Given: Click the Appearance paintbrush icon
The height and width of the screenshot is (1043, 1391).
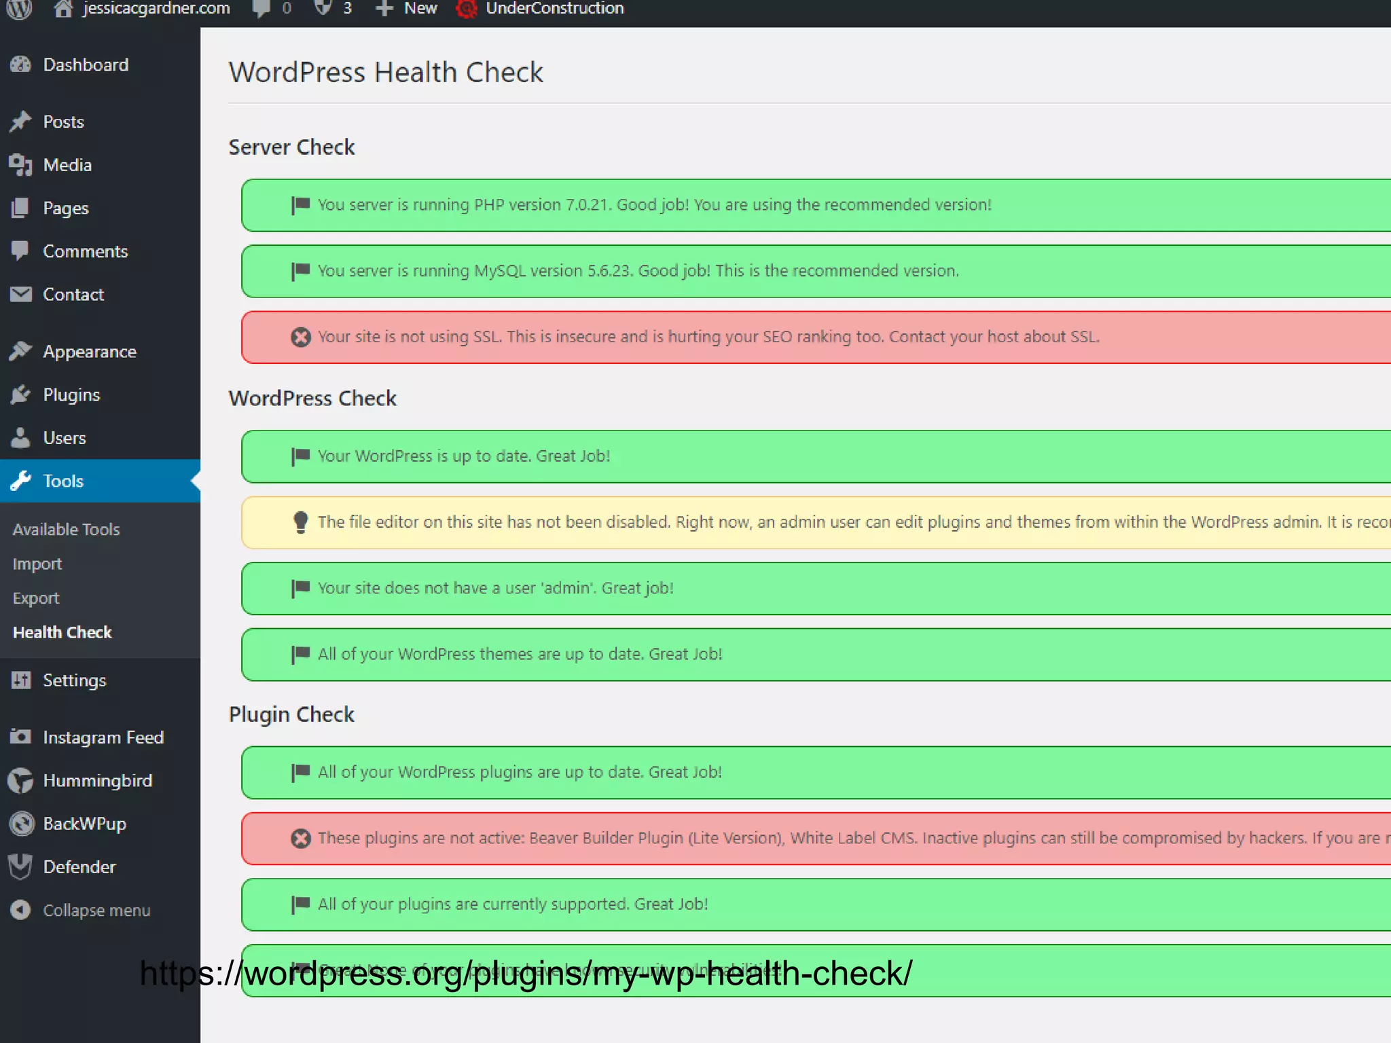Looking at the screenshot, I should point(21,351).
